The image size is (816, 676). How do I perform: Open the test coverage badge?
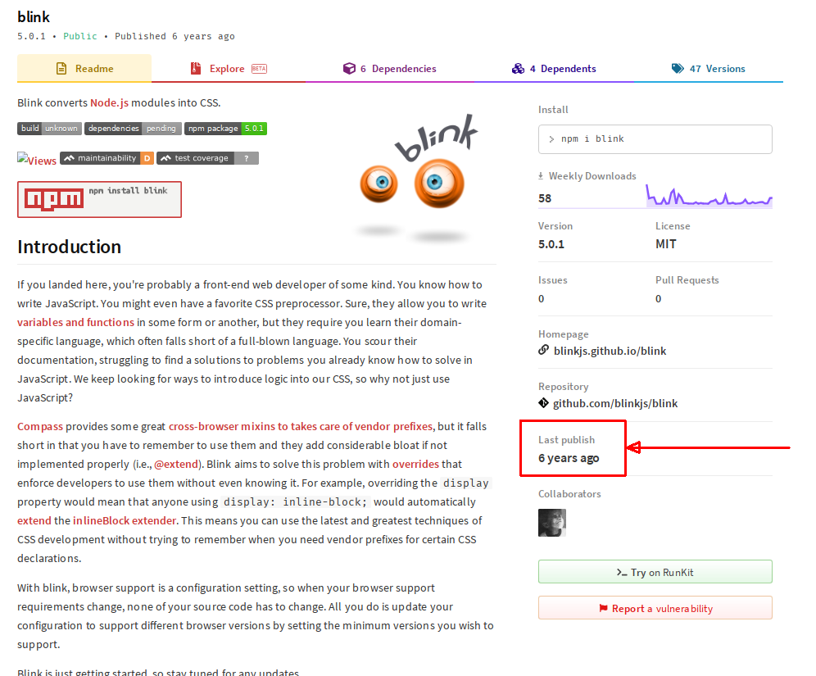click(207, 157)
